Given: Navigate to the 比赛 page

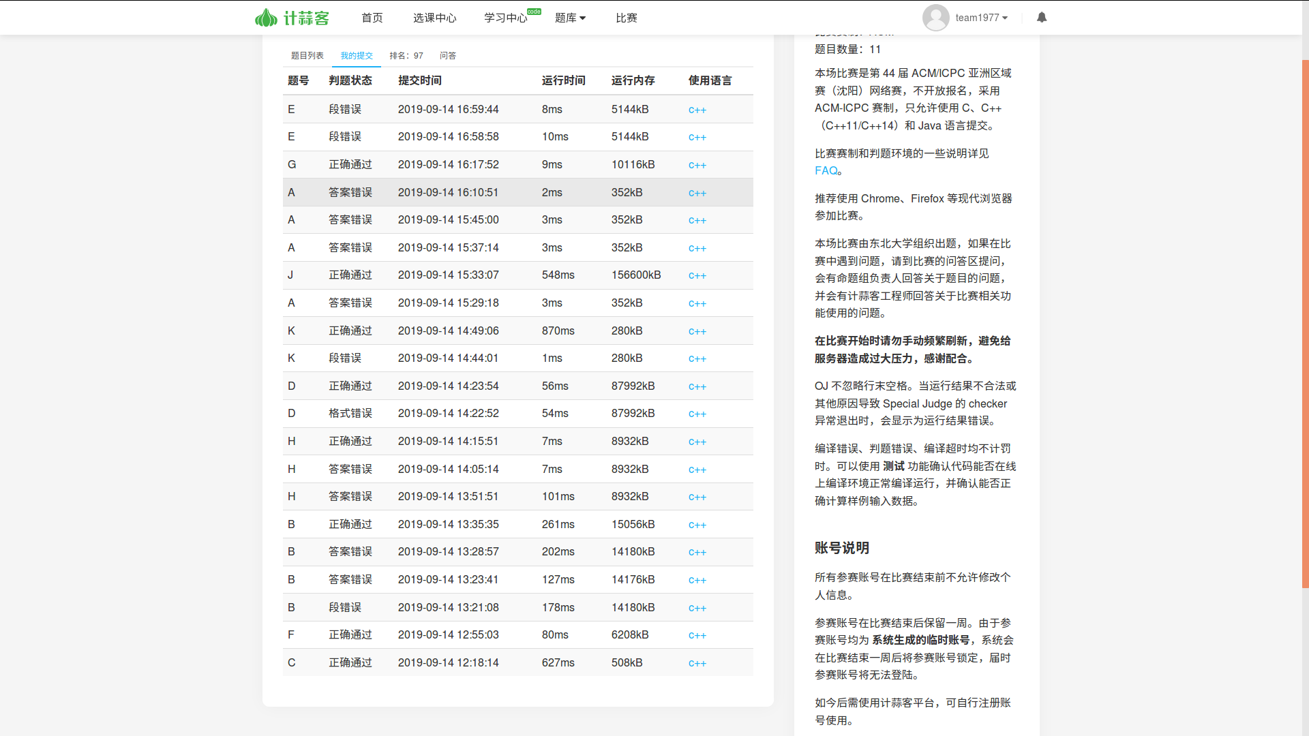Looking at the screenshot, I should click(627, 18).
